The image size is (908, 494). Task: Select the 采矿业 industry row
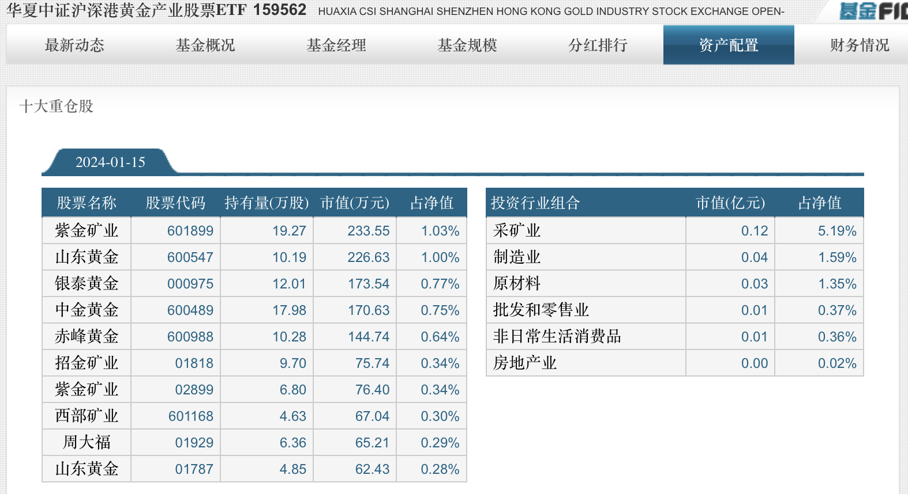[675, 231]
